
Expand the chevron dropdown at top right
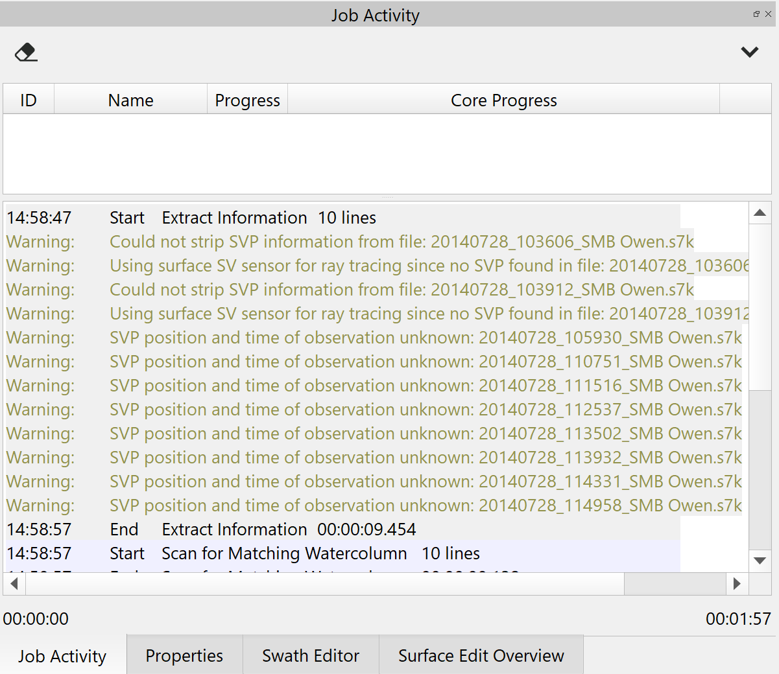pyautogui.click(x=750, y=52)
